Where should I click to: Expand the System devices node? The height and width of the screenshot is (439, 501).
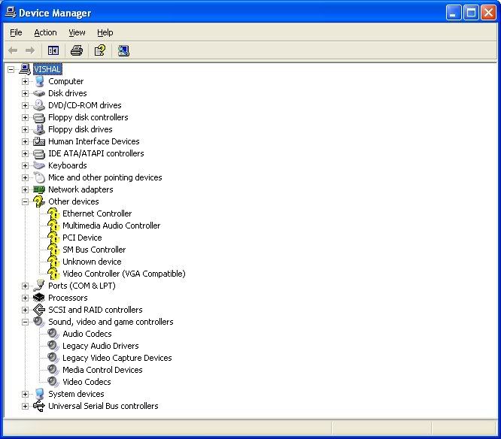[26, 394]
